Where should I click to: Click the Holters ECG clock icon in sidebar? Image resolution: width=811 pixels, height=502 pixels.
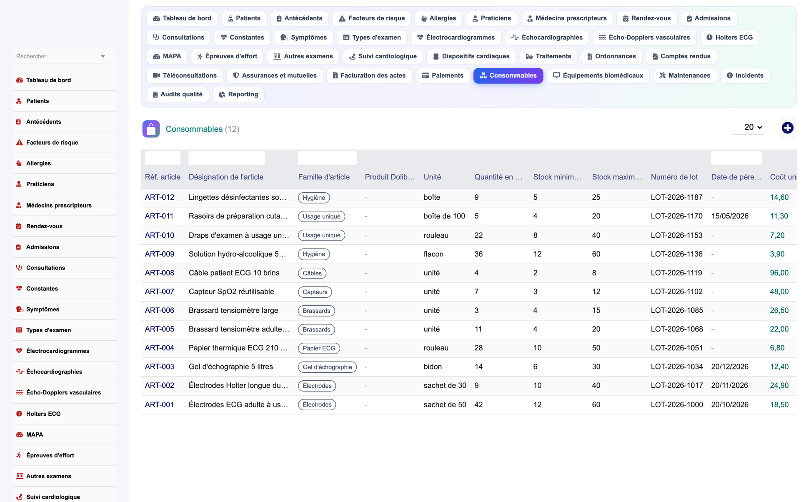click(19, 414)
